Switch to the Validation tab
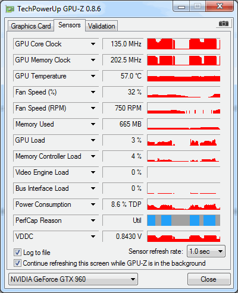The width and height of the screenshot is (238, 293). 102,26
